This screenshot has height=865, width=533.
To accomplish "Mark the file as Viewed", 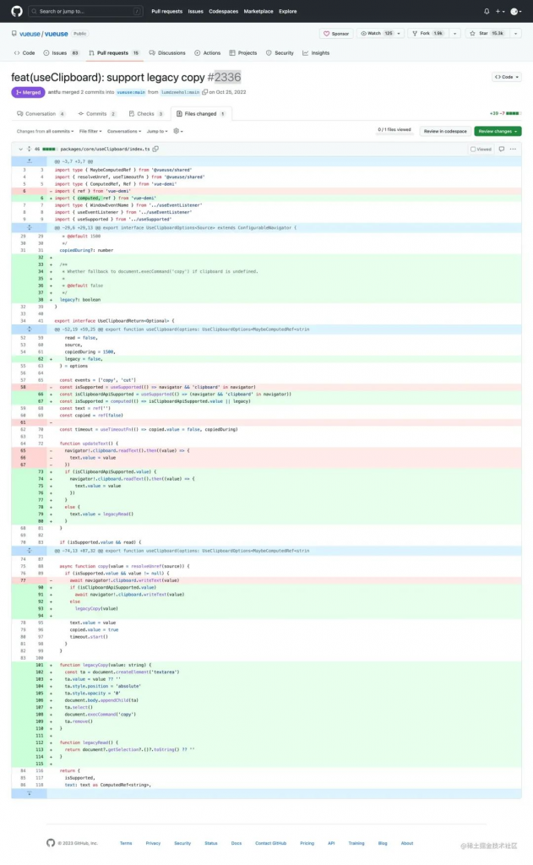I will coord(481,149).
